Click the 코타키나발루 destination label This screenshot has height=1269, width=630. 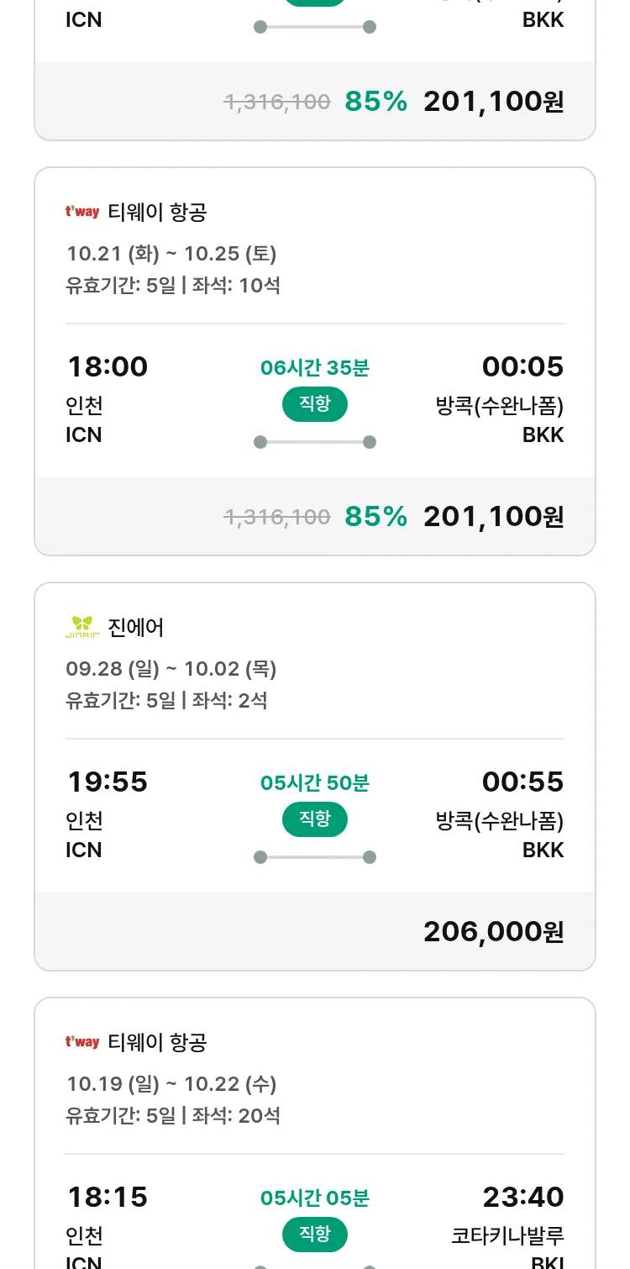[x=507, y=1235]
